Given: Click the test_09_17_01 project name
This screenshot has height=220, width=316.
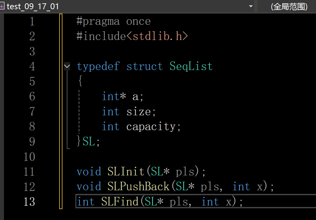Looking at the screenshot, I should 33,7.
